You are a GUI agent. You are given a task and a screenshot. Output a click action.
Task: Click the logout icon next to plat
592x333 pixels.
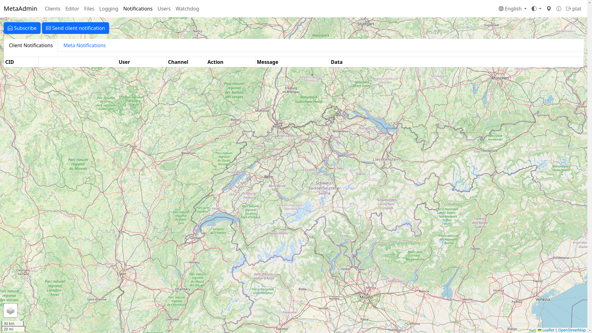568,9
